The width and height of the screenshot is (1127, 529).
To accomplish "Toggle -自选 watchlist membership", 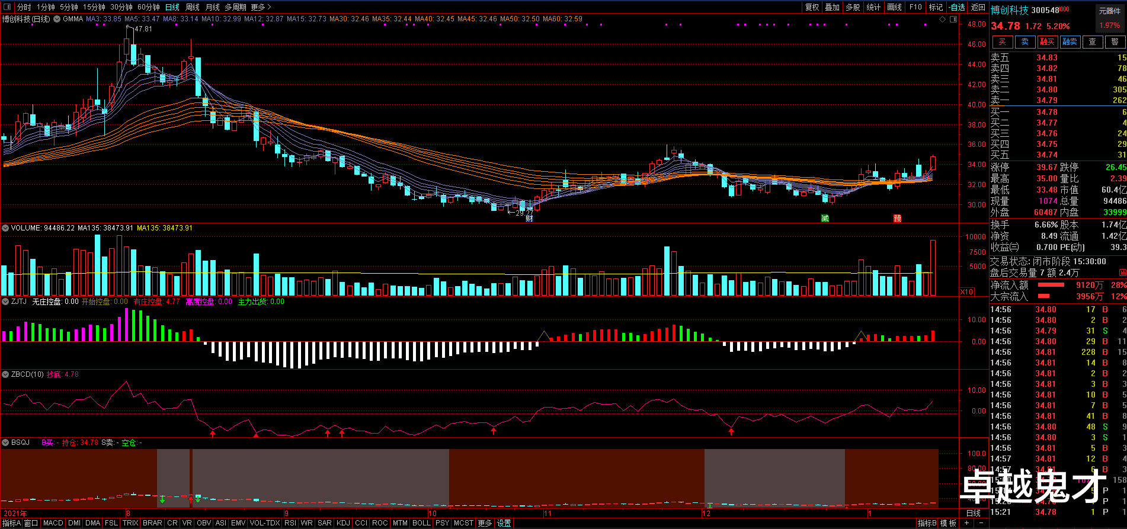I will 957,7.
